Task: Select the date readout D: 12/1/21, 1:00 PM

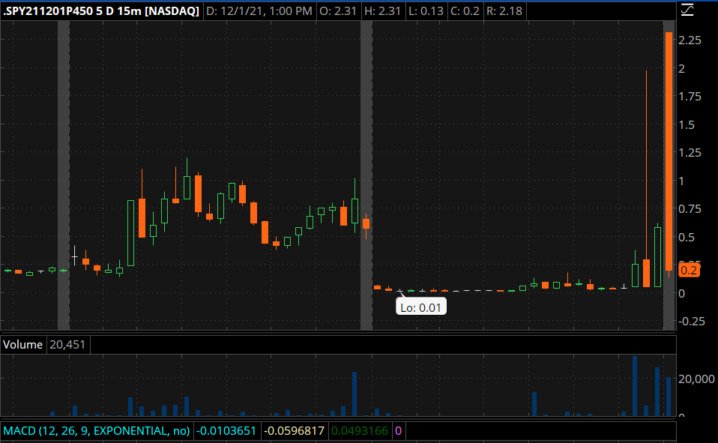Action: pos(259,11)
